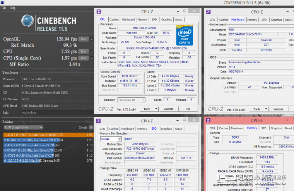Click the Z icon in the red Memory window title bar
The width and height of the screenshot is (294, 191).
pos(209,121)
